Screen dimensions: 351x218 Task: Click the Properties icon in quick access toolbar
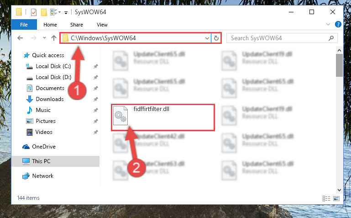[x=34, y=12]
